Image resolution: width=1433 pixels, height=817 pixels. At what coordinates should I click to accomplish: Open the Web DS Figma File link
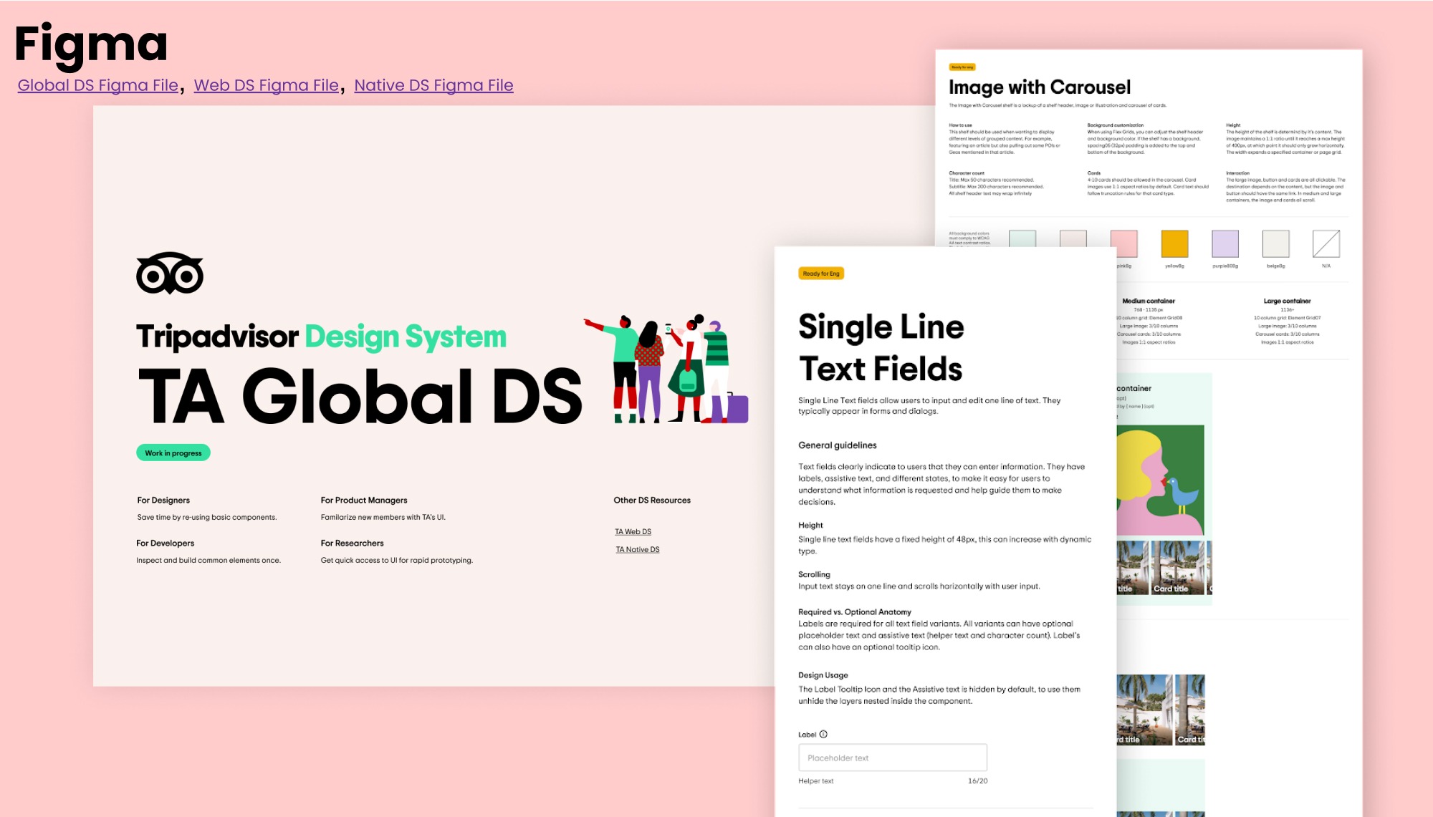coord(266,85)
